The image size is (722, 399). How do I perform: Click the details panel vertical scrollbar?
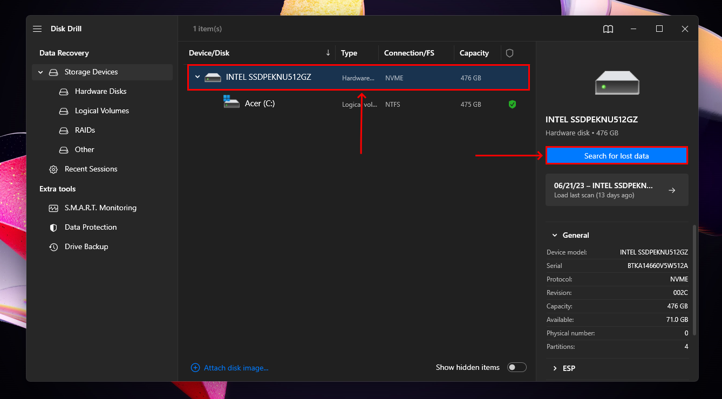(694, 280)
